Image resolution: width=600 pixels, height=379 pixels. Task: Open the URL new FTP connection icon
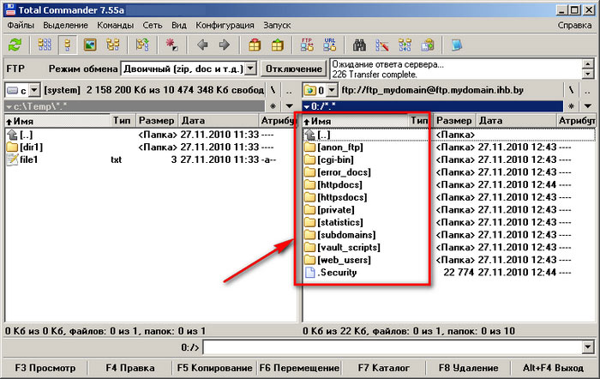point(329,45)
